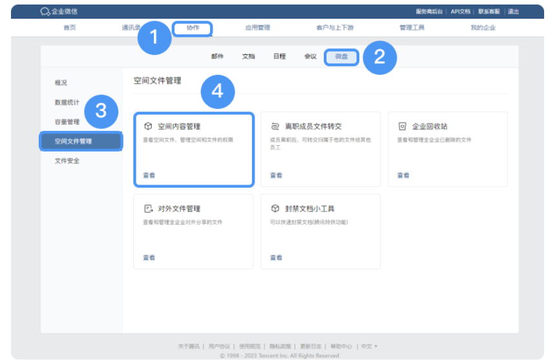Go to 客户与上下游 in the top navigation
Screen dimensions: 548x364
click(335, 28)
